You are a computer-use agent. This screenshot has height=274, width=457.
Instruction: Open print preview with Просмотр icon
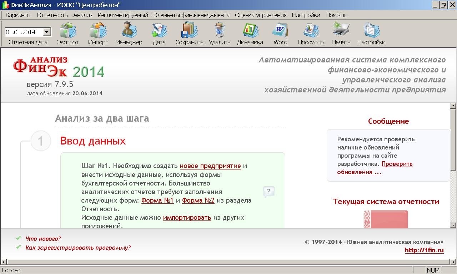click(310, 32)
